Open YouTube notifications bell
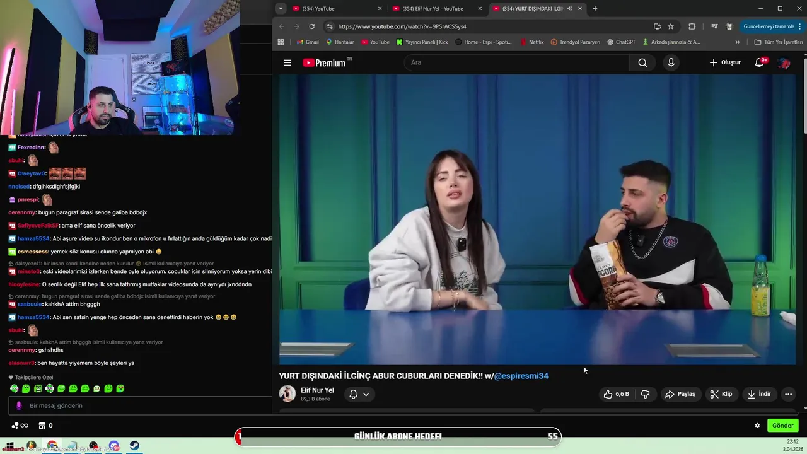 click(x=760, y=62)
